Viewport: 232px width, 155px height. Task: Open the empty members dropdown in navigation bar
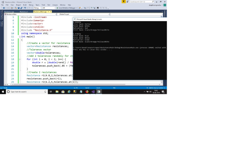point(136,14)
